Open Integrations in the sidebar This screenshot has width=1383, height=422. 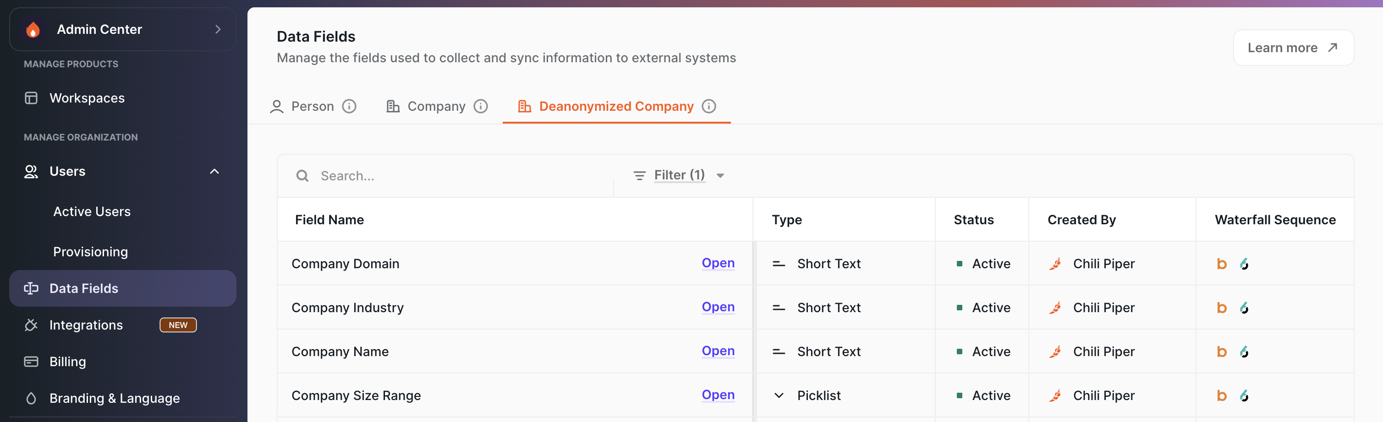coord(86,325)
